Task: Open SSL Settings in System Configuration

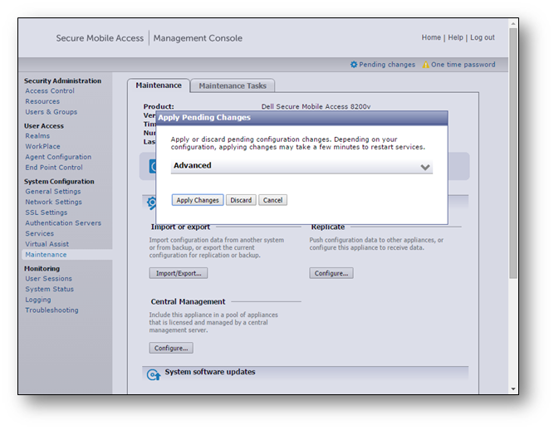Action: click(47, 213)
